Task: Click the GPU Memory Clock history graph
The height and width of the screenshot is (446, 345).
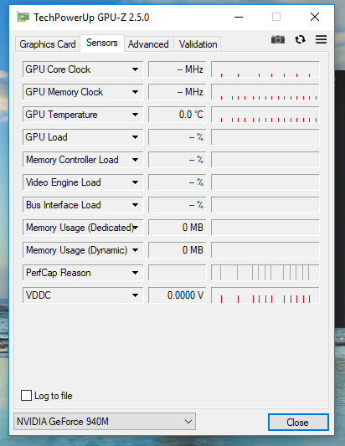Action: point(265,92)
